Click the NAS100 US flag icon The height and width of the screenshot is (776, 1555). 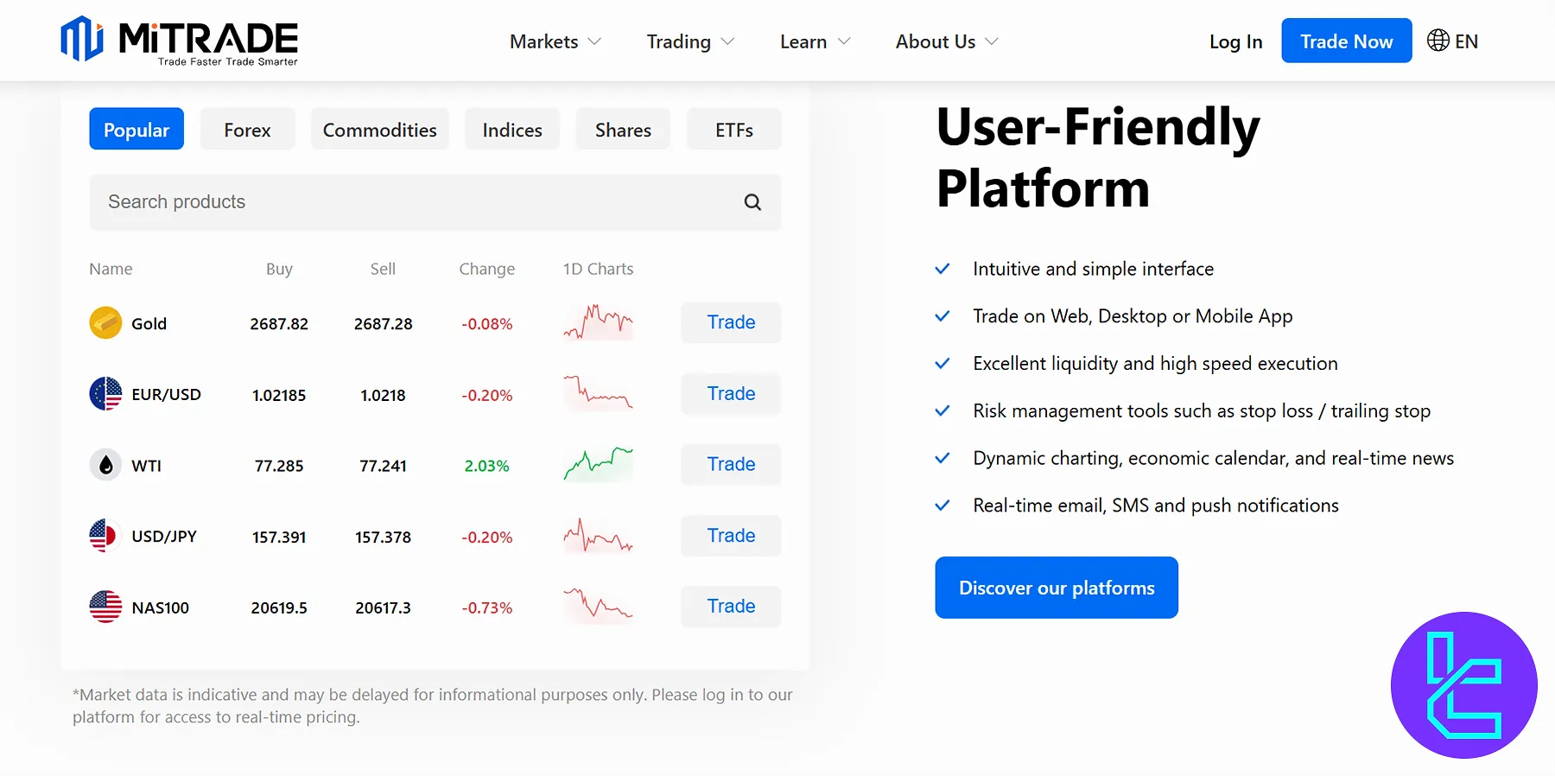pos(105,607)
